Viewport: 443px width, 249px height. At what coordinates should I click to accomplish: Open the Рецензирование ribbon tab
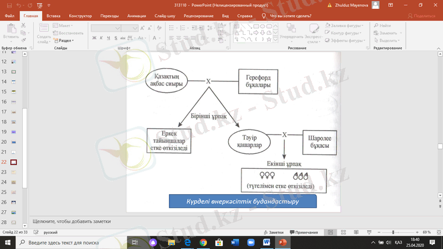tap(199, 16)
